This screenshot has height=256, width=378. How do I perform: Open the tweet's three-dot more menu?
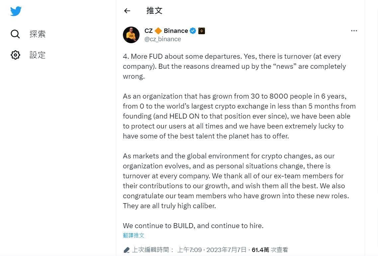tap(354, 31)
